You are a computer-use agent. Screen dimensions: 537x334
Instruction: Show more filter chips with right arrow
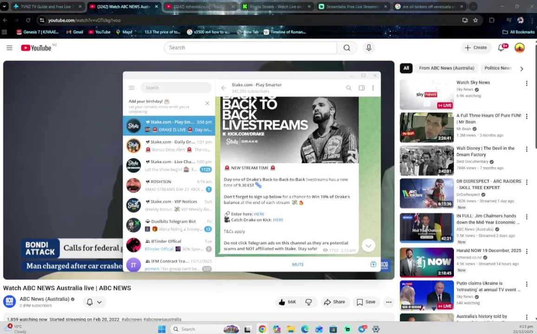(x=522, y=69)
